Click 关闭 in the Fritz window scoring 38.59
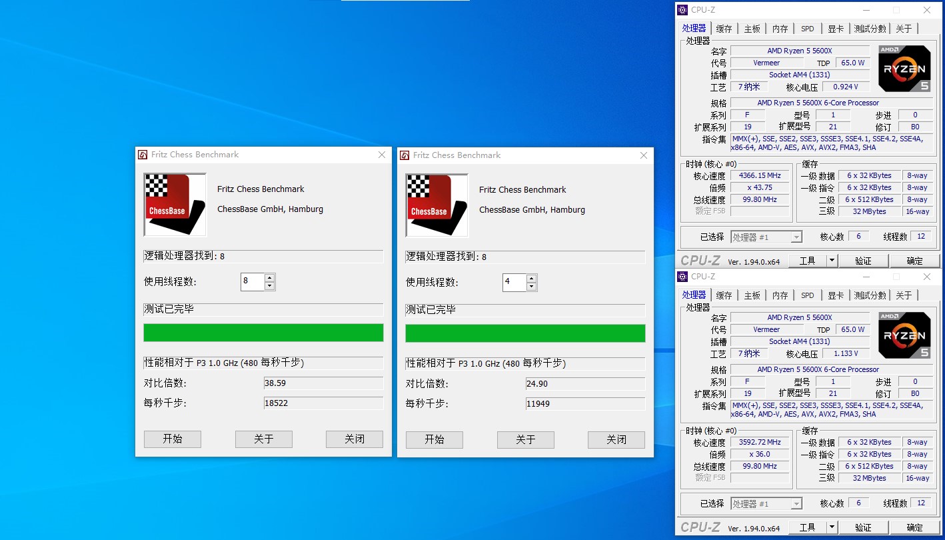This screenshot has width=945, height=540. pyautogui.click(x=355, y=439)
